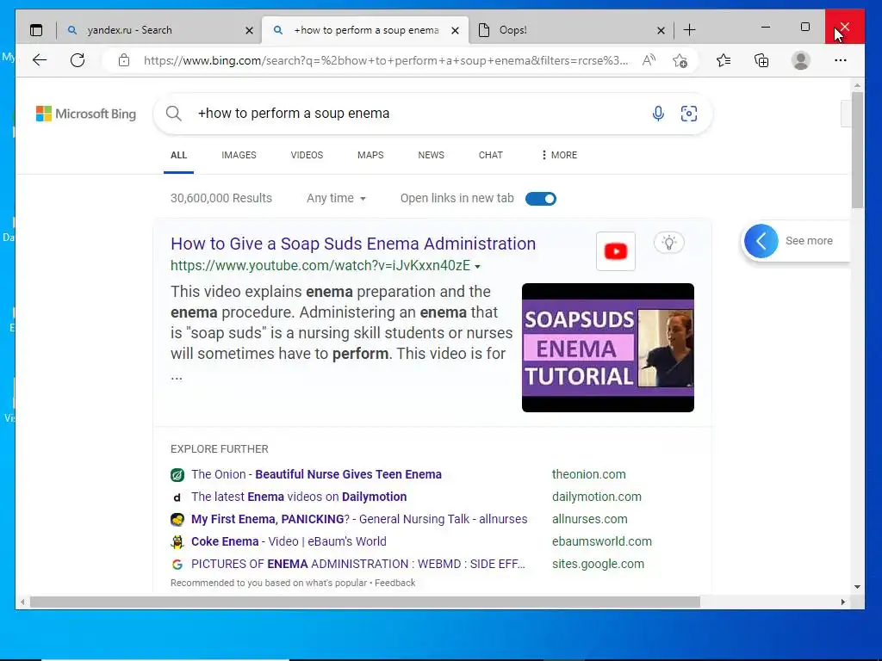Open Edge Settings and more menu

tap(841, 60)
